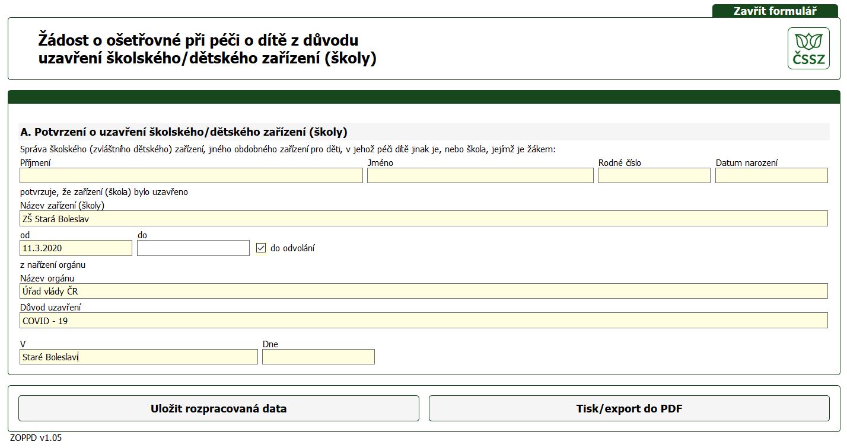Click the empty 'do' date field

[193, 248]
